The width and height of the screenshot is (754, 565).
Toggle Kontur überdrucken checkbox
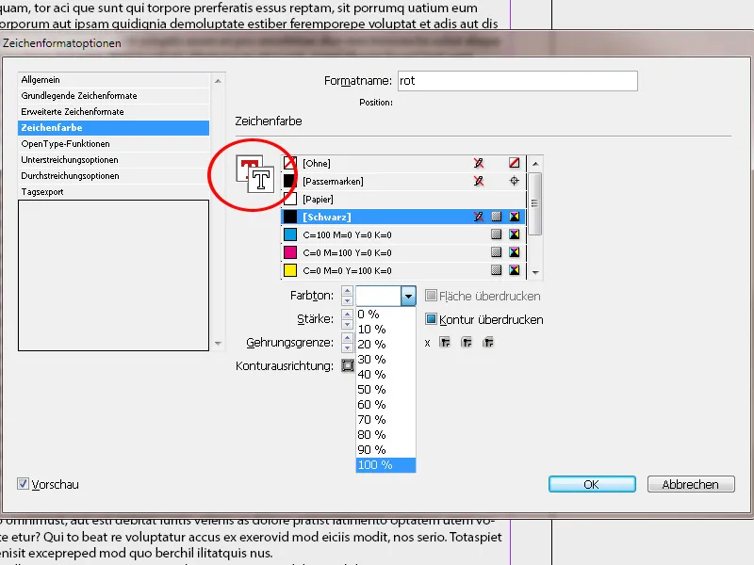pyautogui.click(x=431, y=319)
